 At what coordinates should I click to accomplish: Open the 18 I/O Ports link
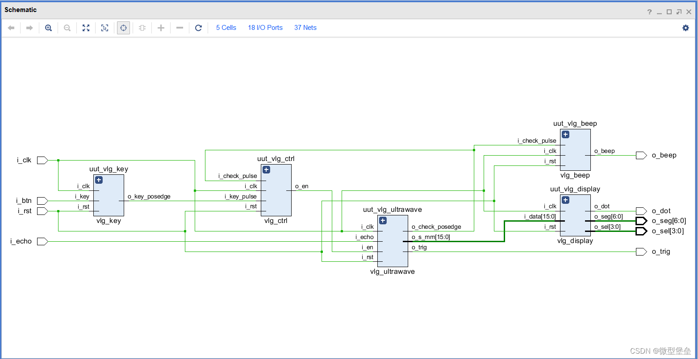[x=265, y=28]
